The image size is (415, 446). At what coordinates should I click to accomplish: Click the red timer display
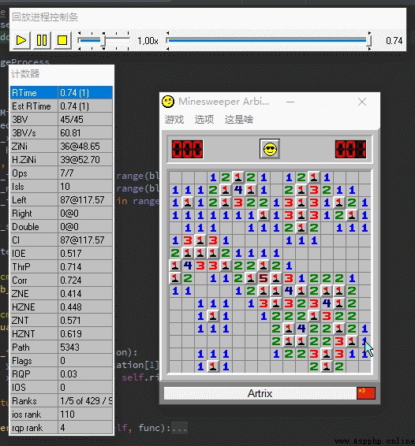(350, 149)
